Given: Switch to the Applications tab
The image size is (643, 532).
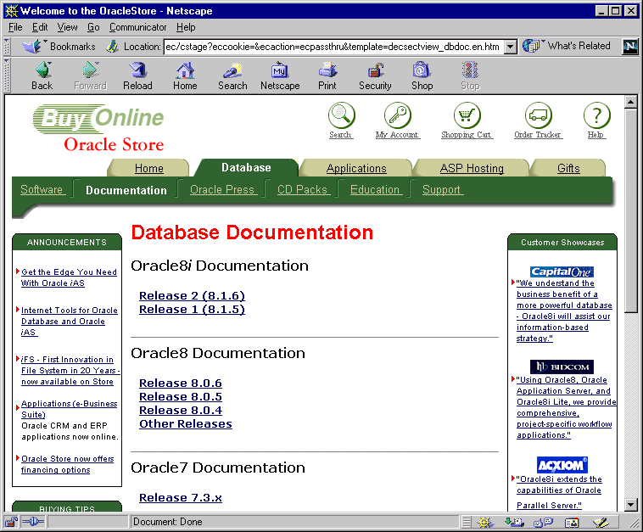Looking at the screenshot, I should click(x=356, y=168).
